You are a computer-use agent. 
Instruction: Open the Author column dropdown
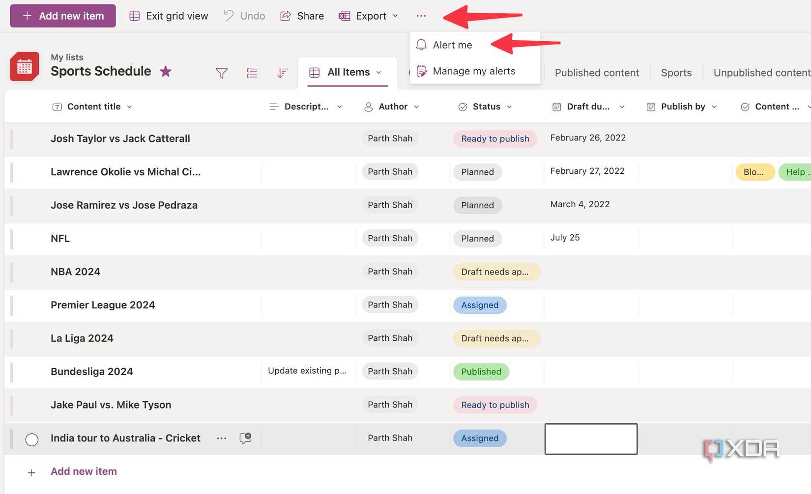[417, 107]
